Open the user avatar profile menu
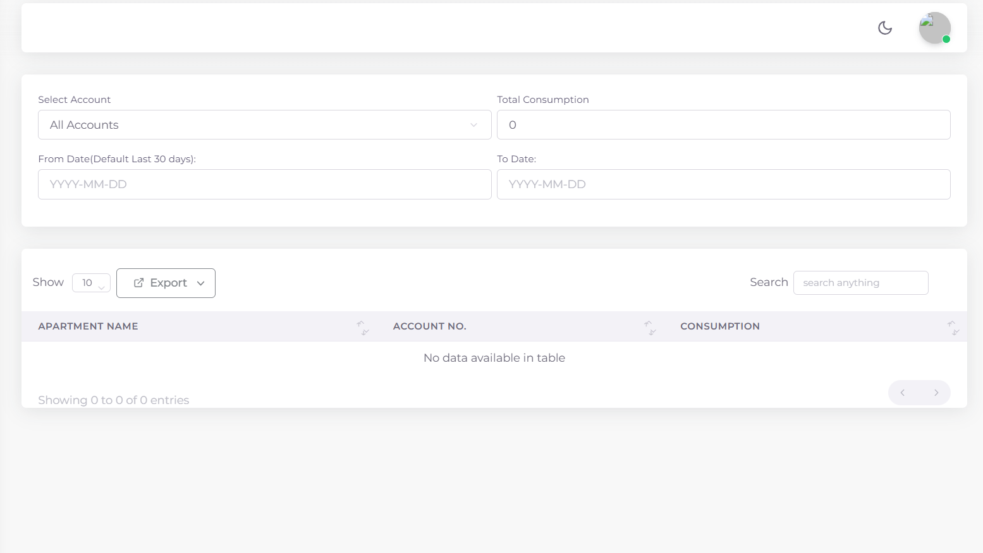 click(934, 28)
